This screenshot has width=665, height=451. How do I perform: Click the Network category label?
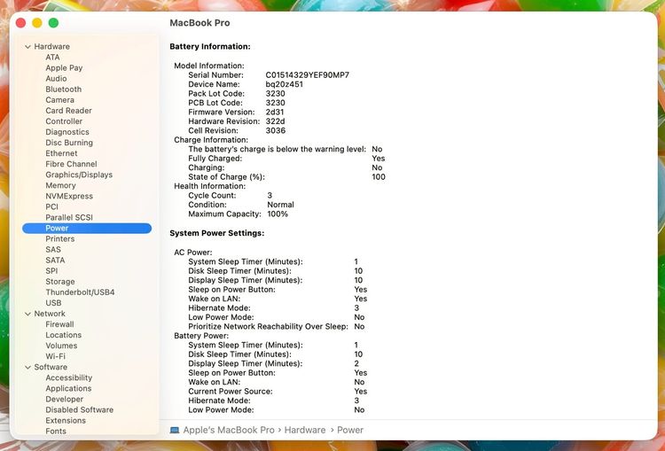(50, 314)
